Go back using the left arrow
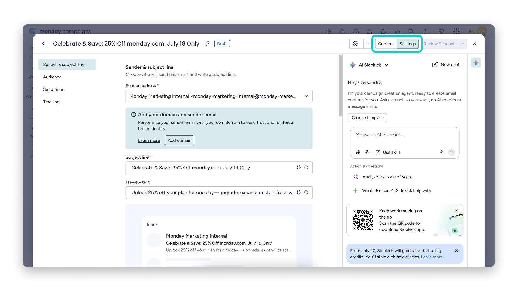 pyautogui.click(x=43, y=44)
